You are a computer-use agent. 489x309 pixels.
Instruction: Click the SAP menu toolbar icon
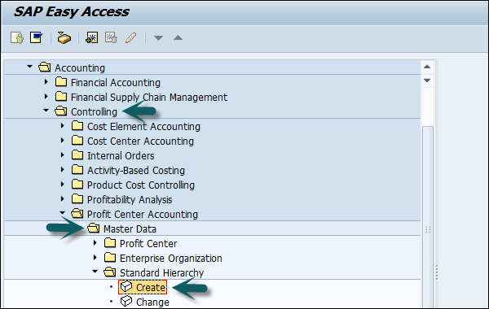tap(36, 37)
